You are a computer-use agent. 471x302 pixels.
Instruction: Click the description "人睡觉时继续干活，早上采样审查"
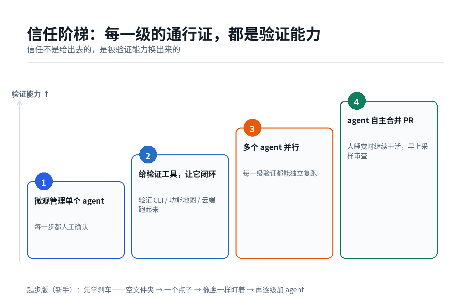click(x=388, y=151)
